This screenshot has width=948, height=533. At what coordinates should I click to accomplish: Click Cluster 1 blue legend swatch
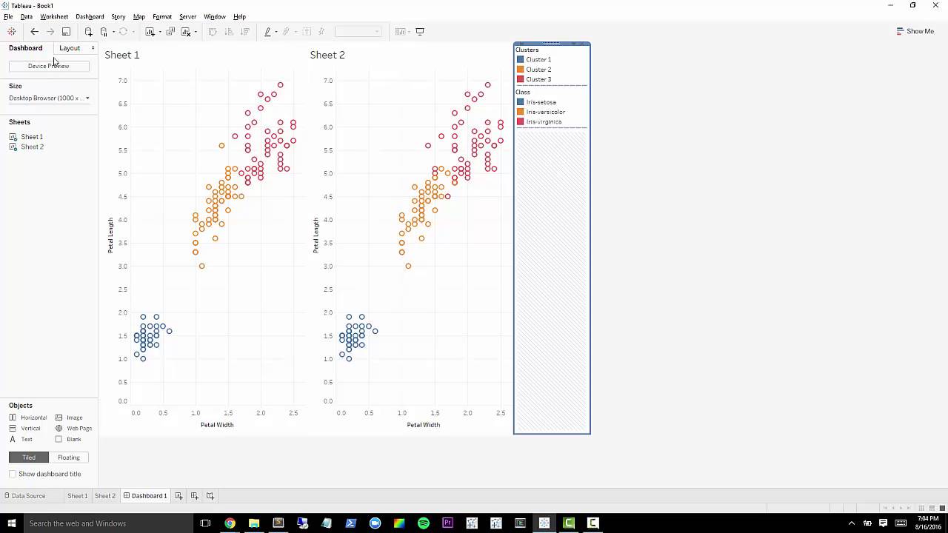point(520,59)
